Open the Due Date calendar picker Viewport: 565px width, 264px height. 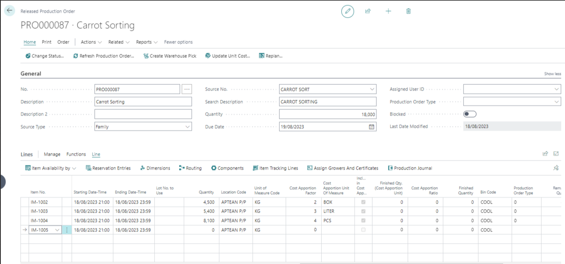click(x=371, y=127)
